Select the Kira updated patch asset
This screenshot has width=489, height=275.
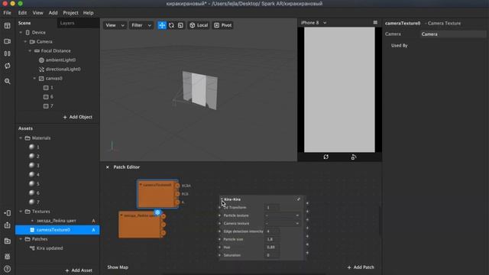[46, 248]
